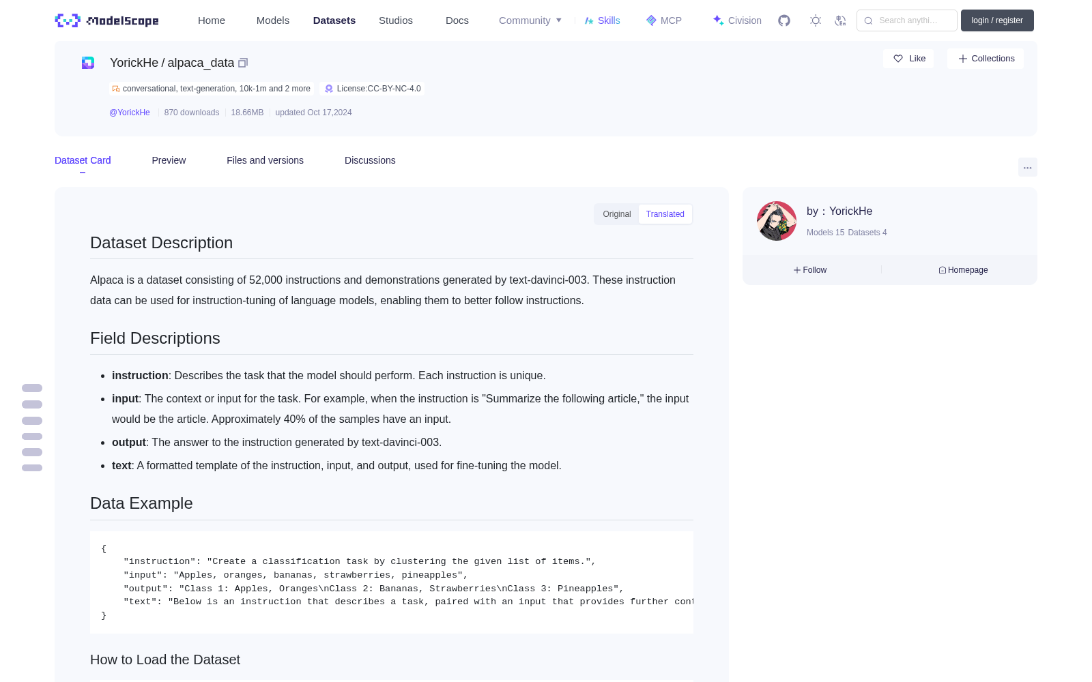Click the Follow button
Screen dimensions: 1092x682
(x=810, y=270)
